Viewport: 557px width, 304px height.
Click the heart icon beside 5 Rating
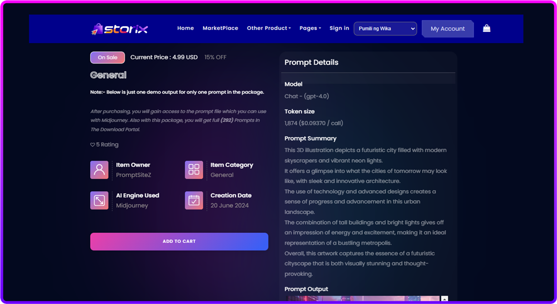92,144
